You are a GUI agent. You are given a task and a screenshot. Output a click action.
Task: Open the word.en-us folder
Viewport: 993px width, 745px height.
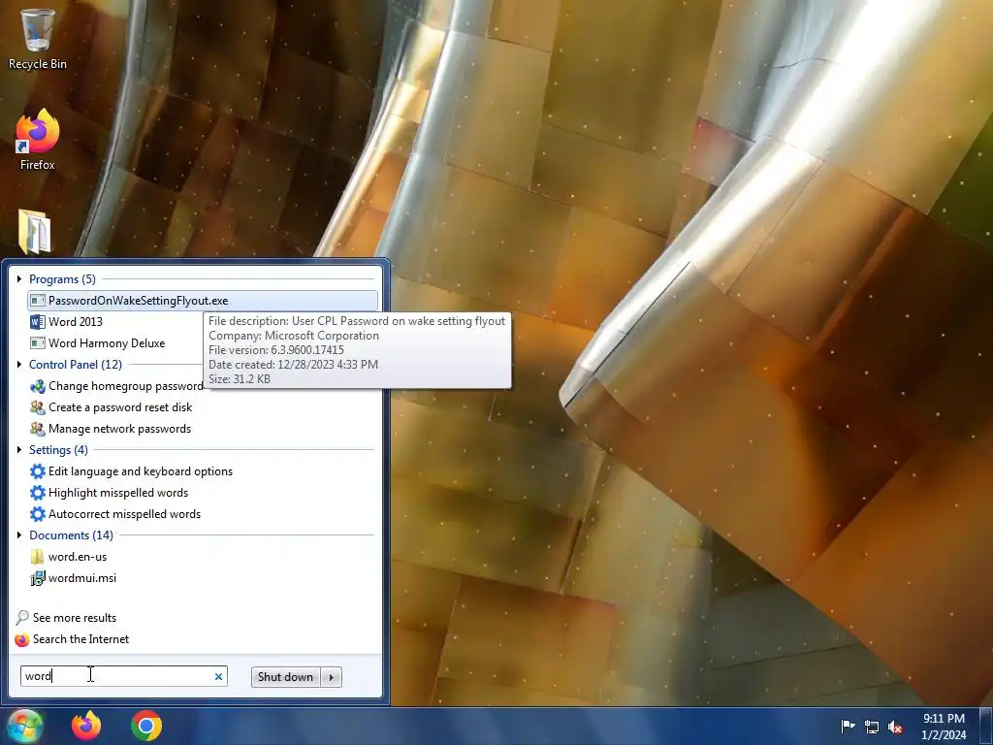(69, 557)
